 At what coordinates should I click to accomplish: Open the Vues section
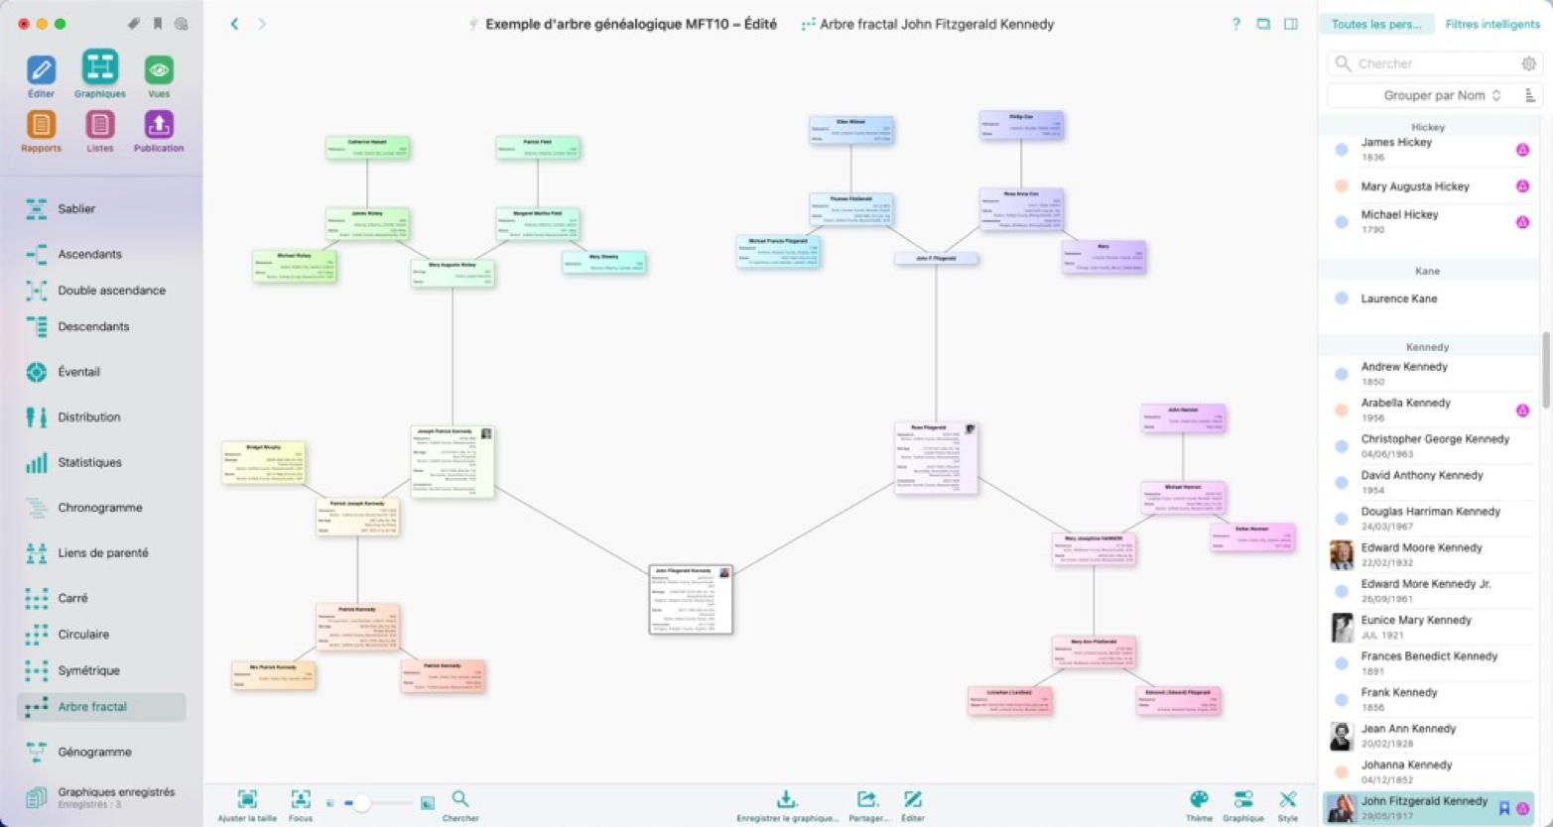click(159, 76)
